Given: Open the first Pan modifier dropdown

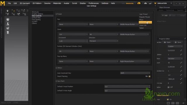Looking at the screenshot, I should [73, 24].
